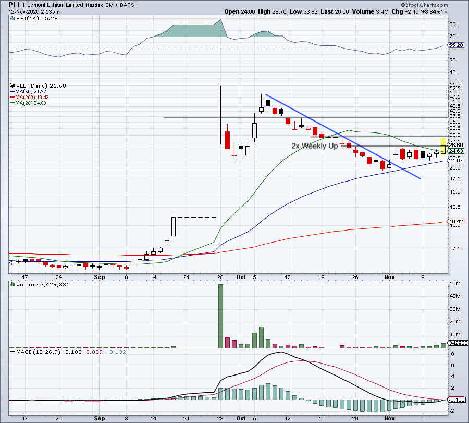This screenshot has height=423, width=469.
Task: Click the 21.97 MA(50) price tag
Action: click(456, 161)
